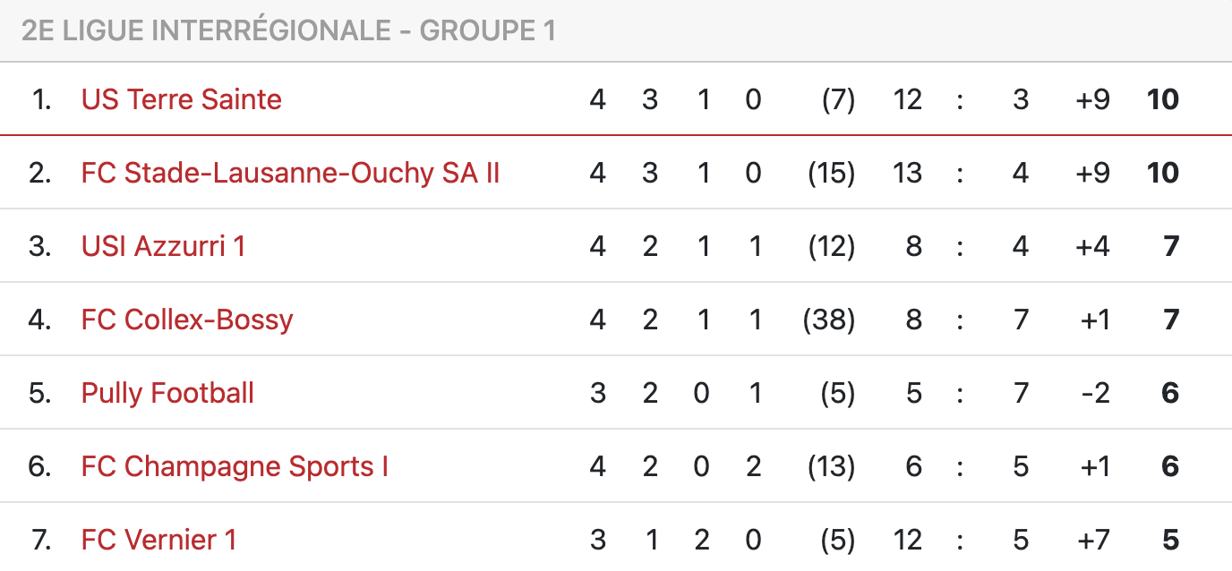Viewport: 1232px width, 571px height.
Task: Click rank number 1 beside US Terre Sainte
Action: (x=41, y=99)
